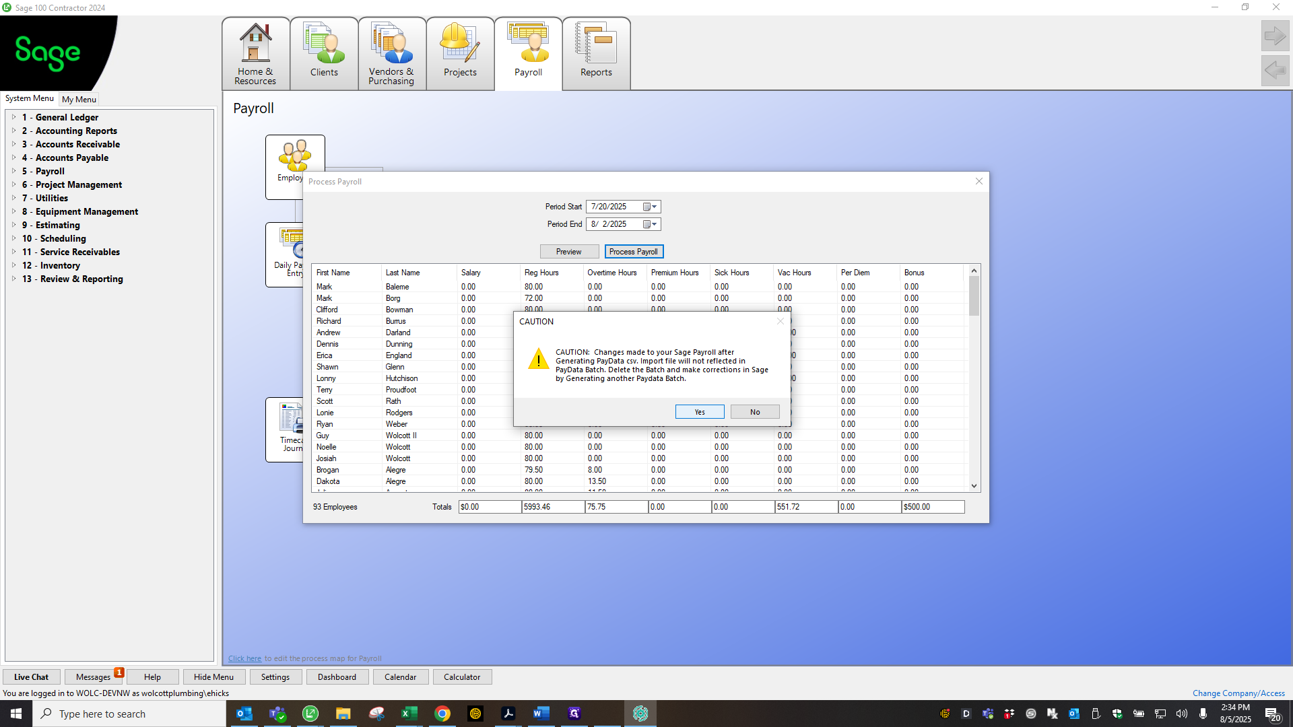The height and width of the screenshot is (727, 1293).
Task: Expand 4 - Accounts Payable tree node
Action: pyautogui.click(x=13, y=158)
